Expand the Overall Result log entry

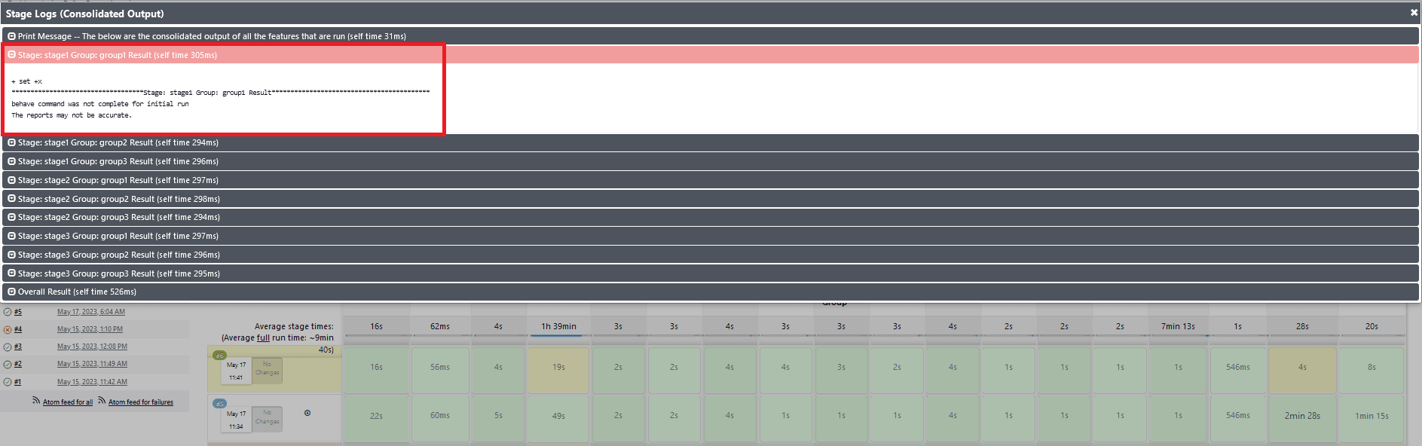click(711, 292)
